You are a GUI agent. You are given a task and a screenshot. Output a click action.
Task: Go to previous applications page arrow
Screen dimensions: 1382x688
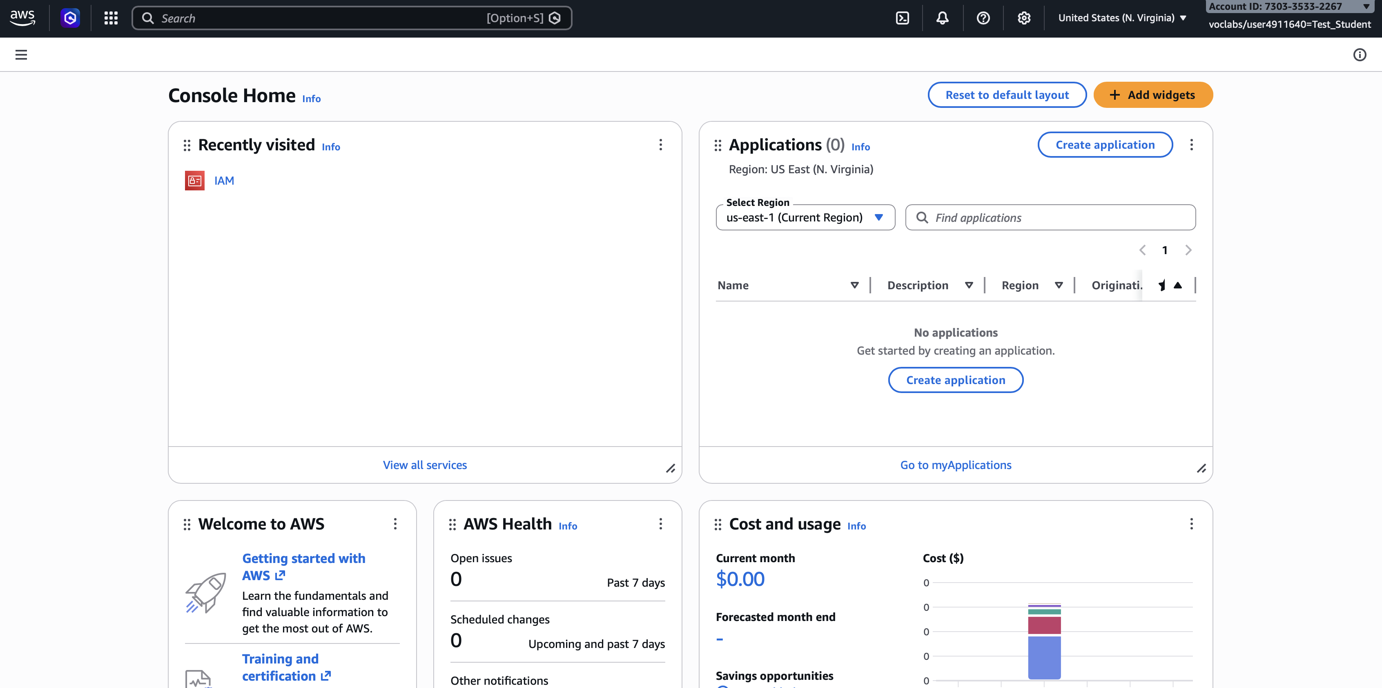coord(1142,250)
